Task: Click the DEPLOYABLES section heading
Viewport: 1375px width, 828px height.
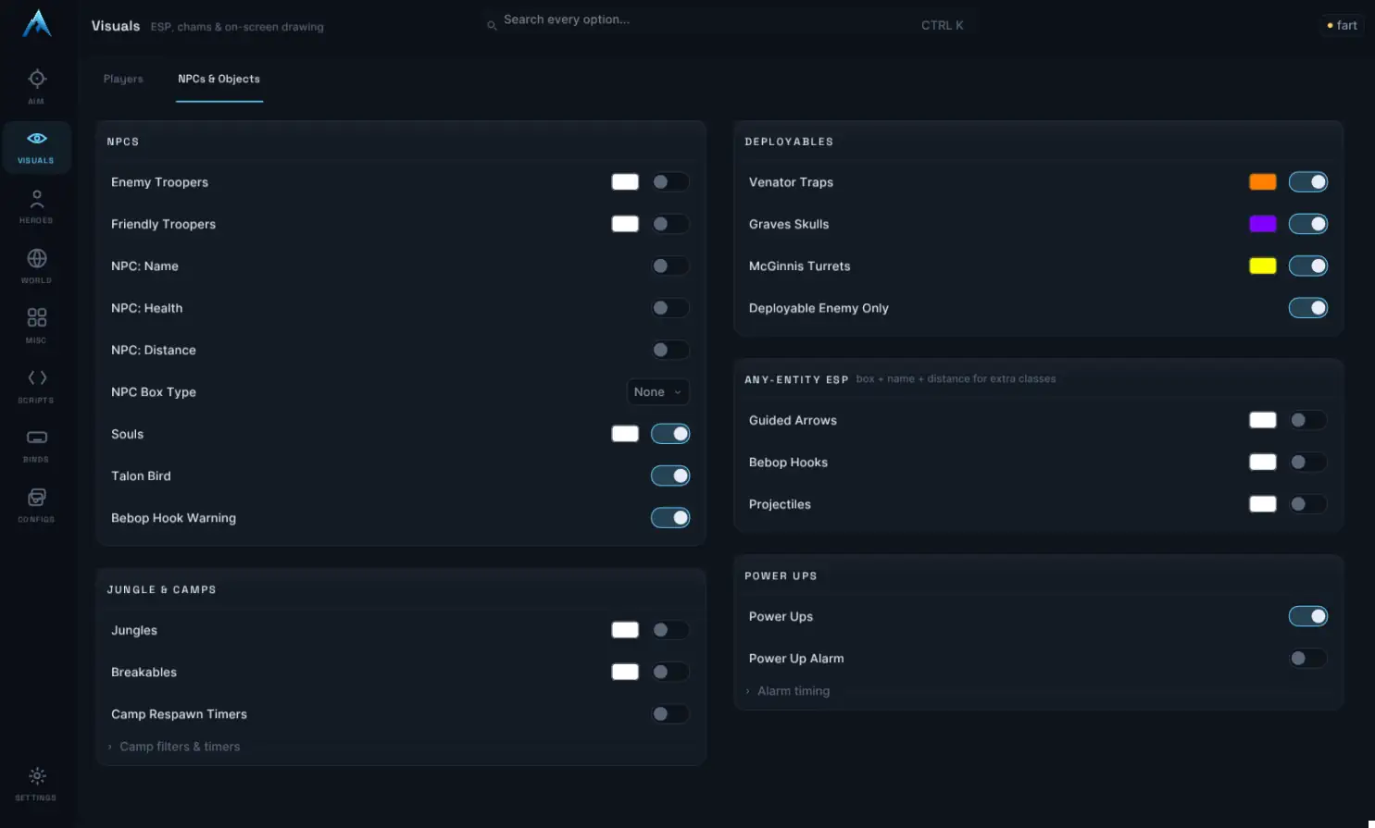Action: (789, 142)
